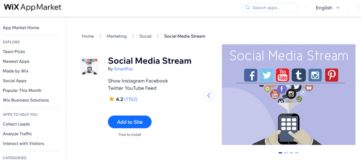Go to Newest Apps
Screen dimensions: 361x161
[x=16, y=61]
